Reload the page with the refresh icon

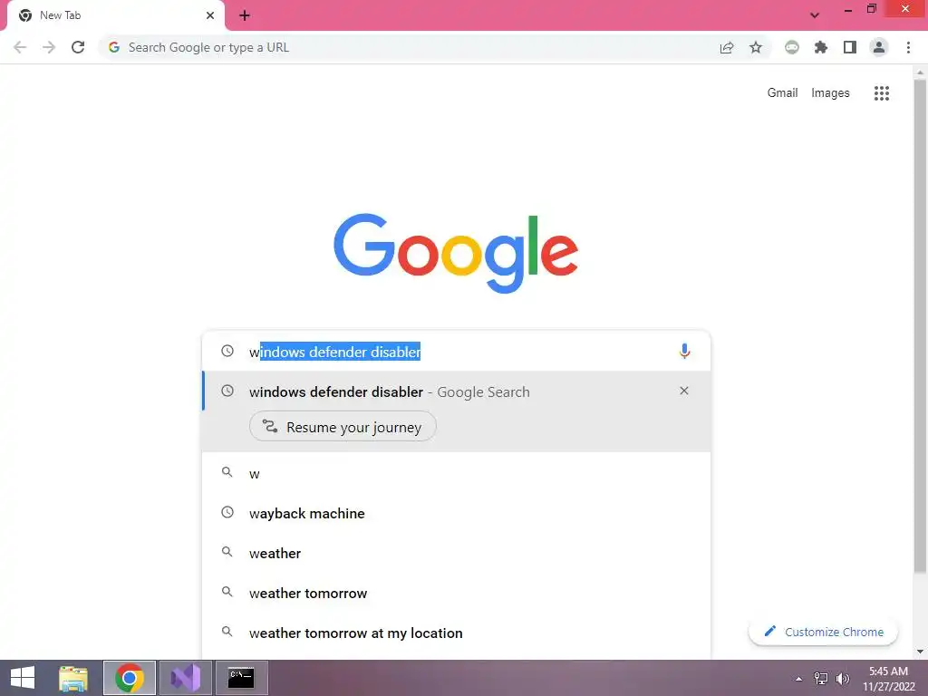tap(78, 47)
